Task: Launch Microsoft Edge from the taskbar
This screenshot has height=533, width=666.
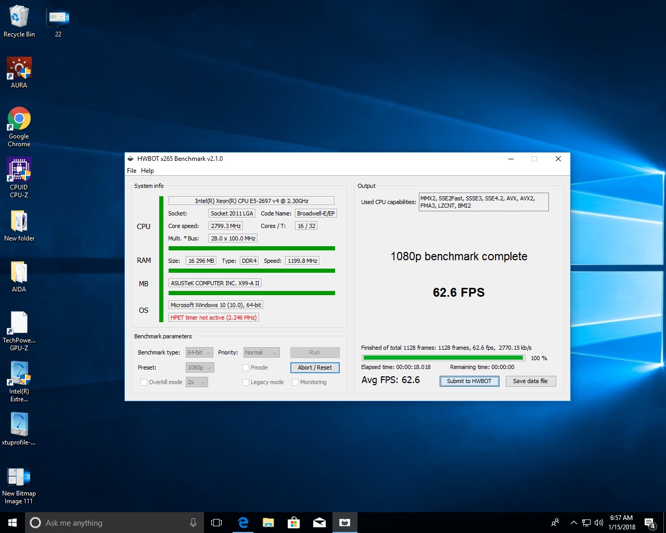Action: [243, 523]
